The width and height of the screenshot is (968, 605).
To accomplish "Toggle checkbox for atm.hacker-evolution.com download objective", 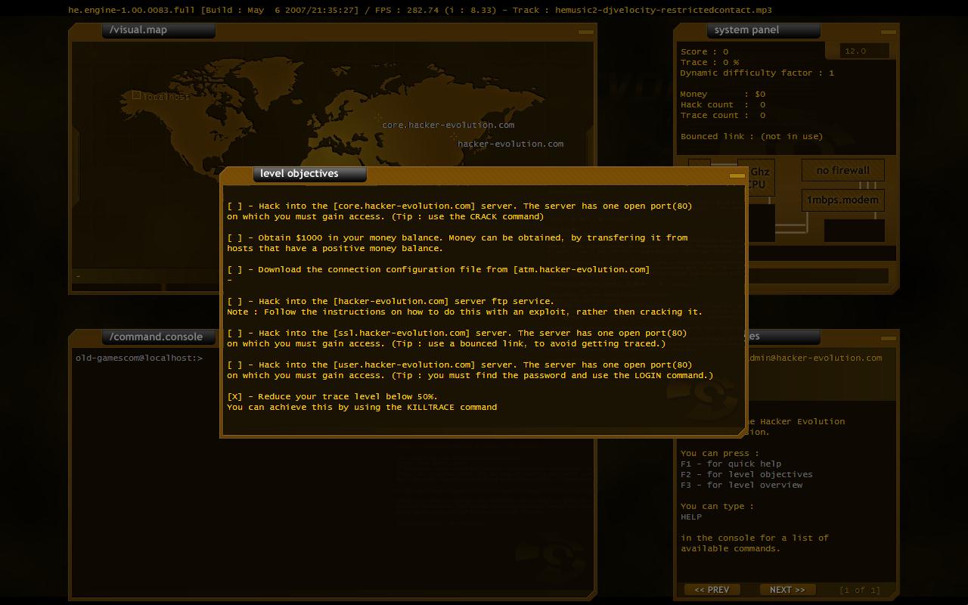I will click(x=234, y=269).
